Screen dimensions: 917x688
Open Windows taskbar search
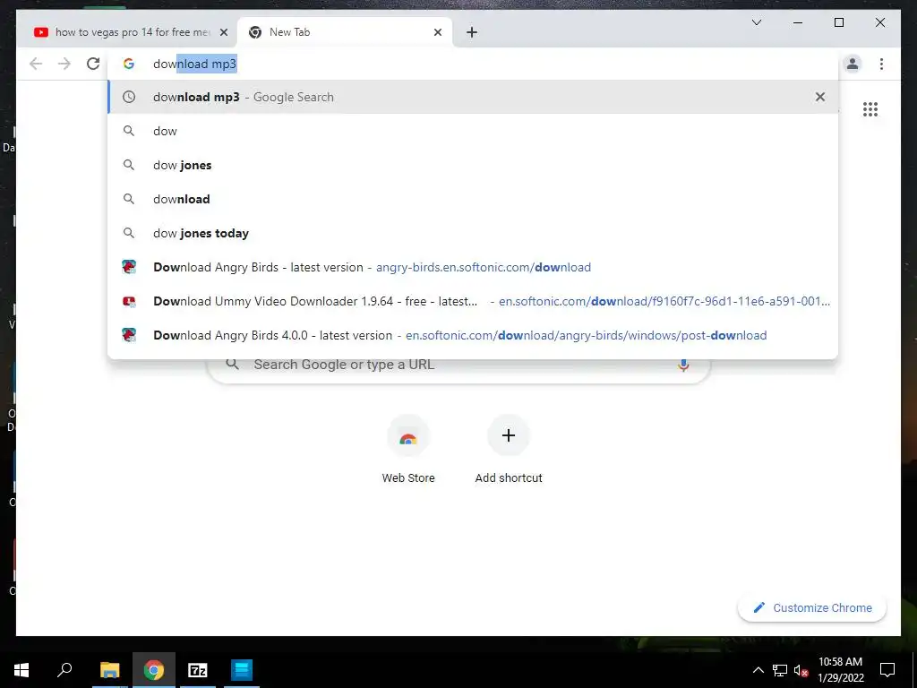64,670
